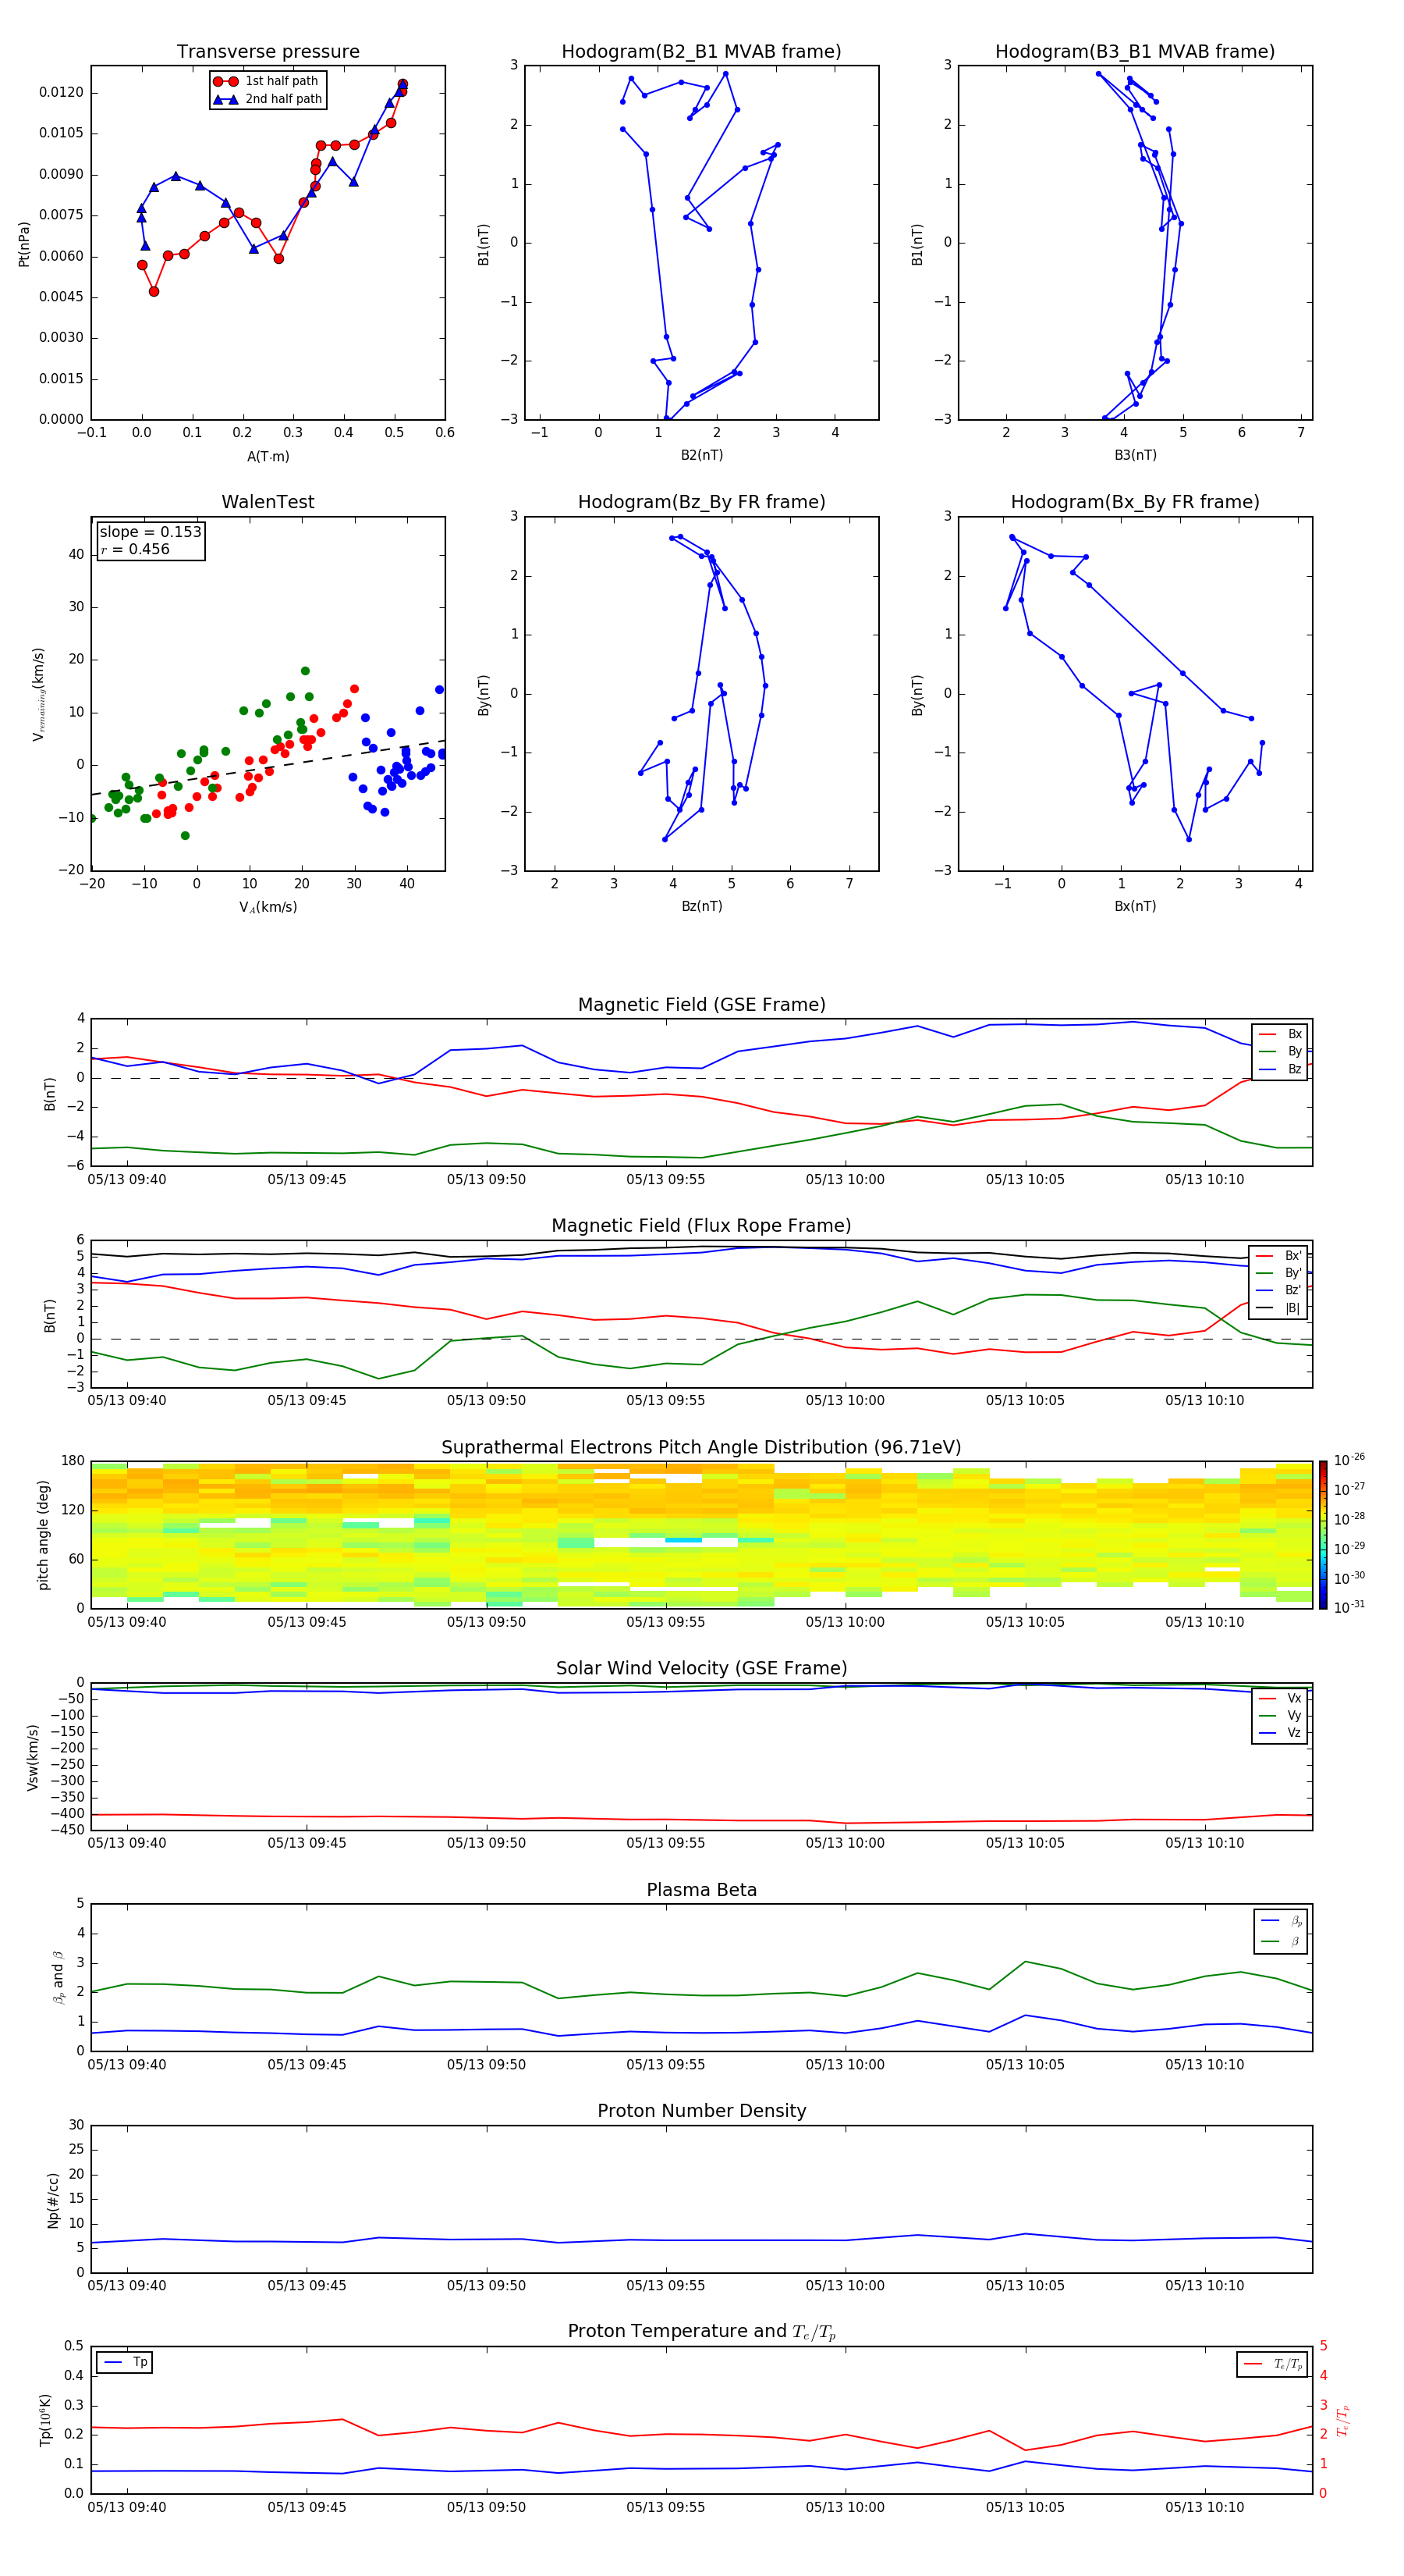This screenshot has width=1404, height=2576.
Task: Click 'Magnetic Field (Flux Rope Frame)' title
Action: tap(701, 1226)
